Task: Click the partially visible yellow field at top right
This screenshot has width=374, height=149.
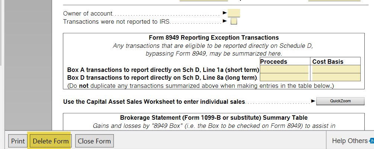Action: (334, 0)
